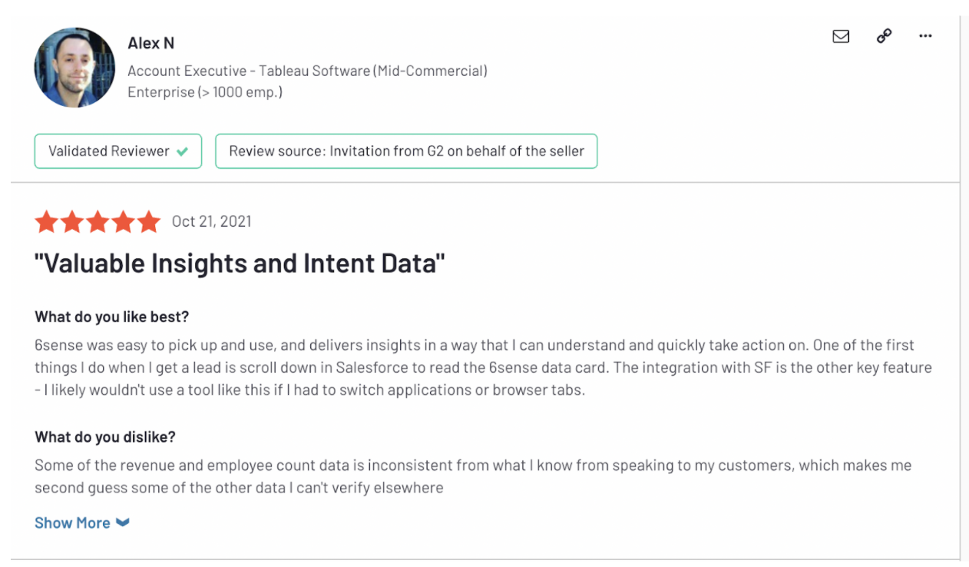Click the Oct 21, 2021 review date
This screenshot has height=567, width=969.
coord(211,221)
